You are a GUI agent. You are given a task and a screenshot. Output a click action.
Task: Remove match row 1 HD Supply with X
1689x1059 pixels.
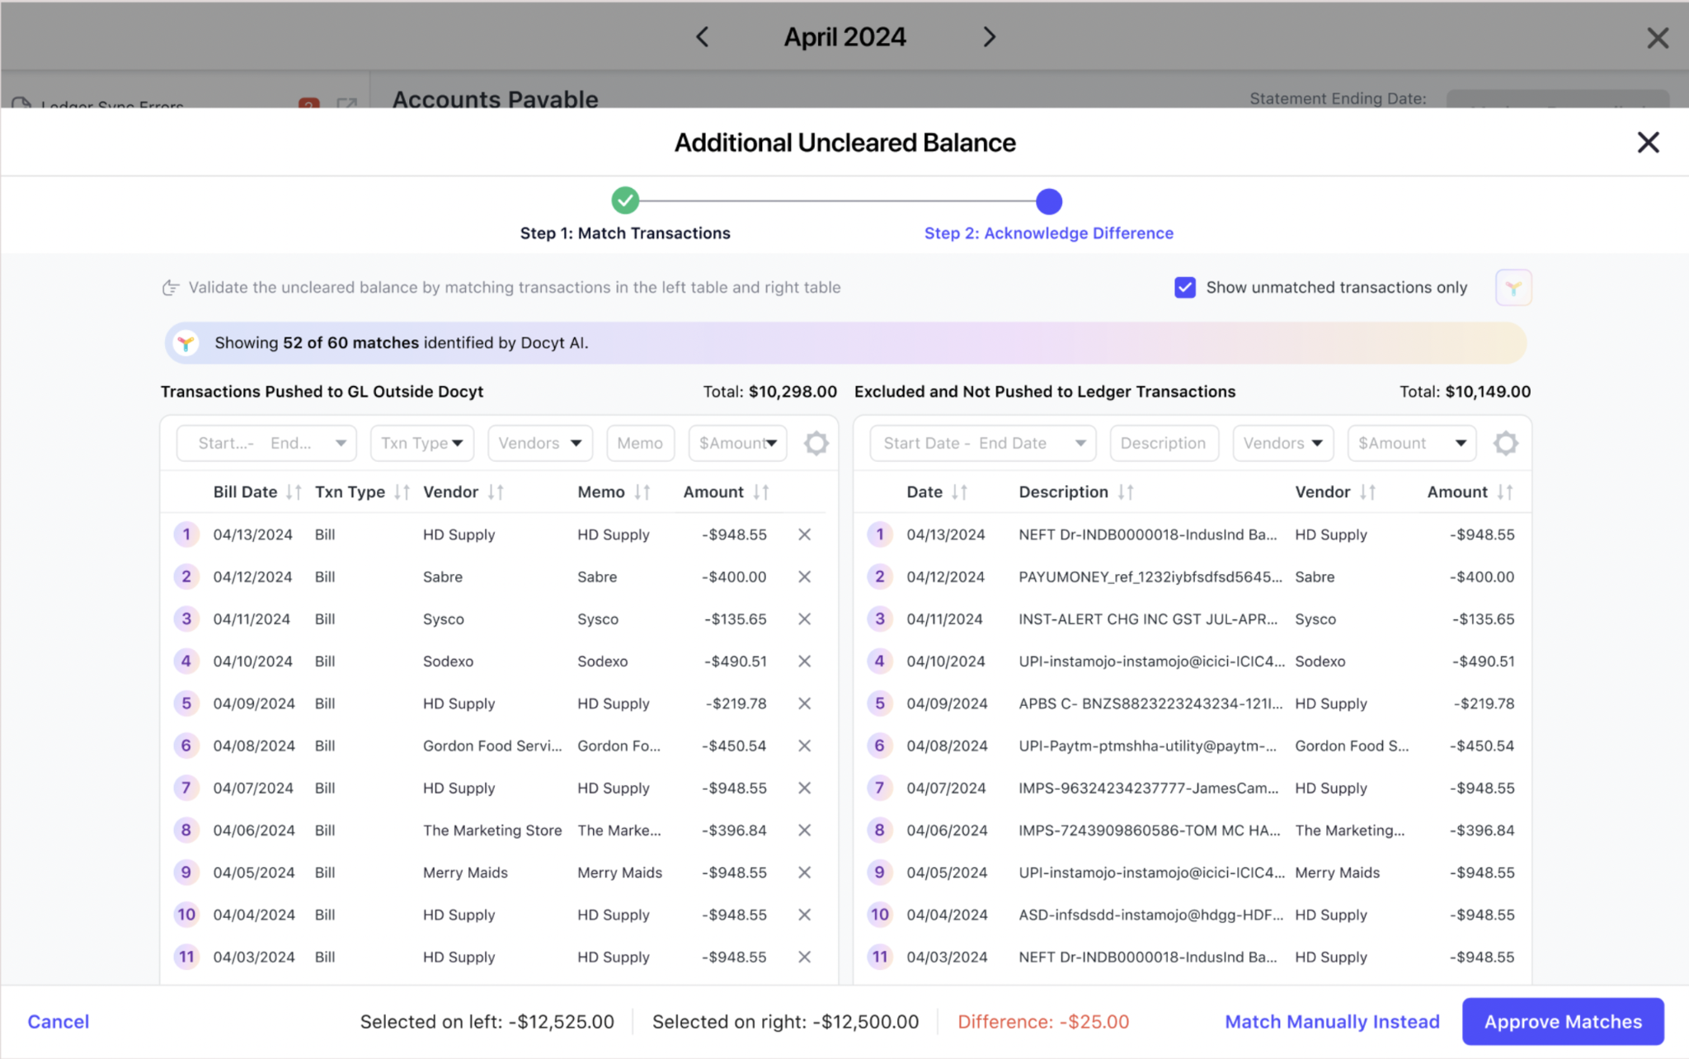point(804,534)
